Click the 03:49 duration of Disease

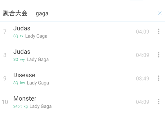[x=142, y=79]
